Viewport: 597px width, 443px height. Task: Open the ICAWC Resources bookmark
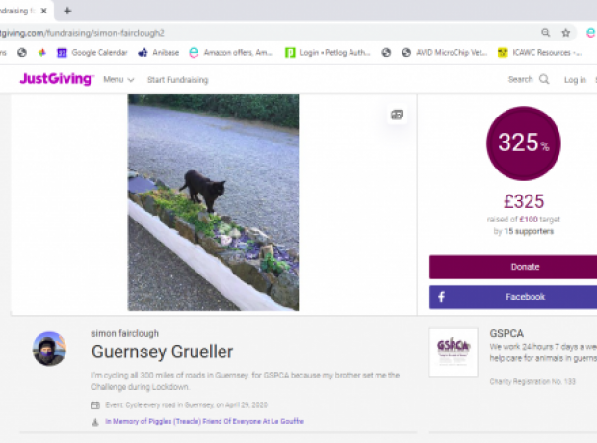[539, 53]
